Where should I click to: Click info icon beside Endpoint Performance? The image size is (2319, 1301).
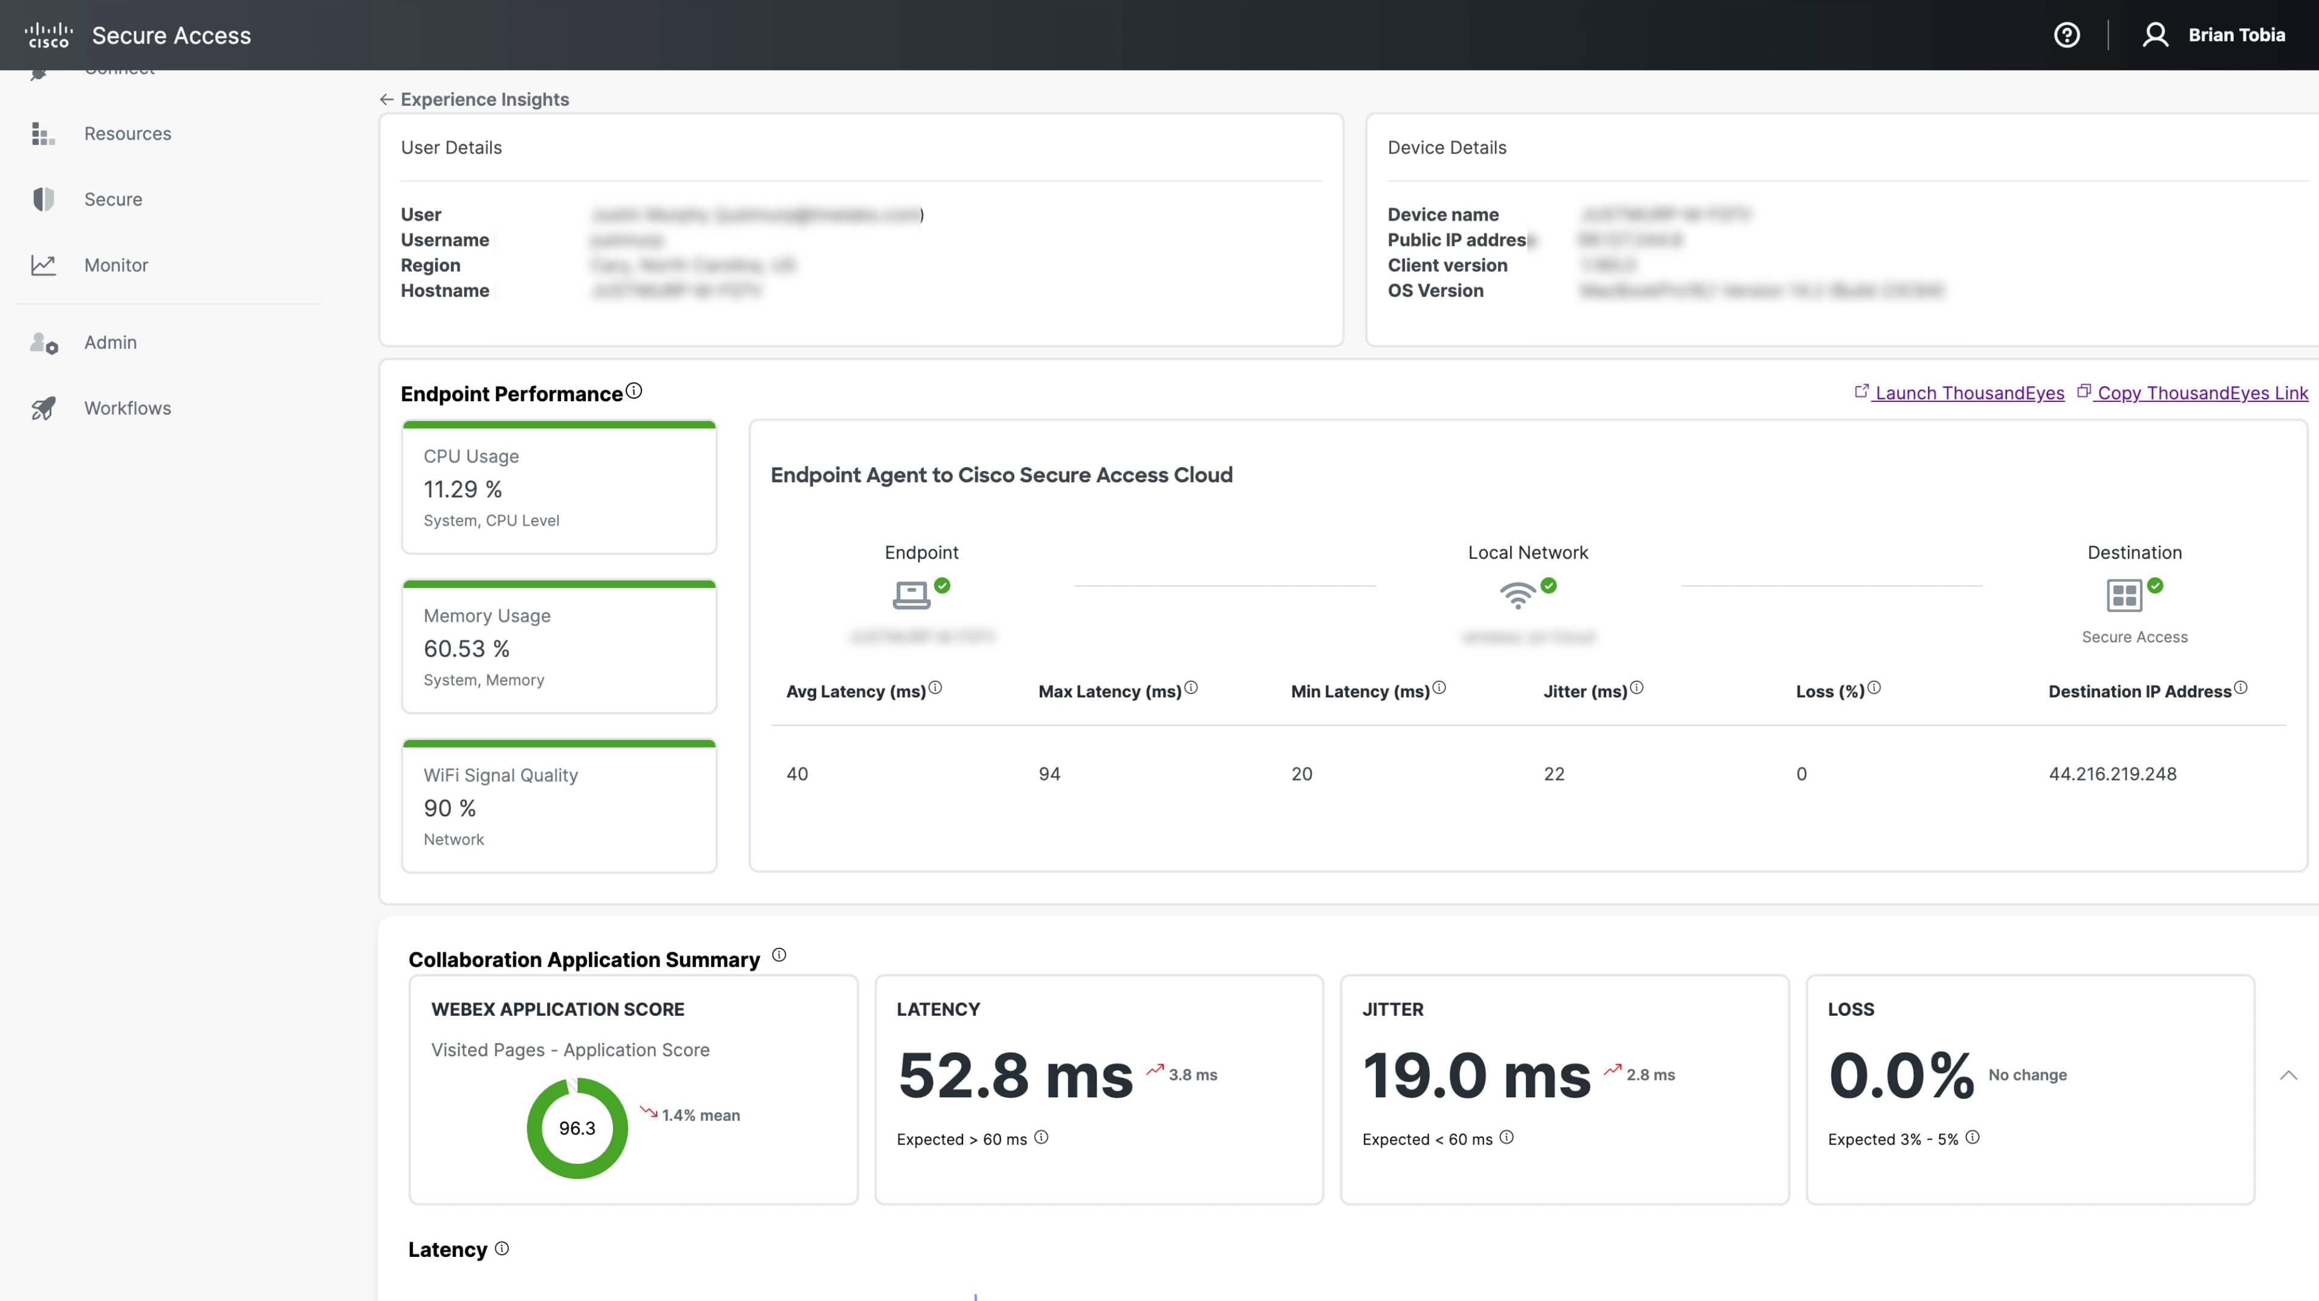coord(634,390)
